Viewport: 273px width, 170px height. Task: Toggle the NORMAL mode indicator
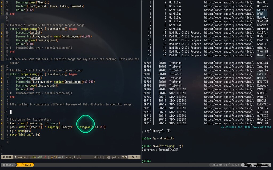(x=7, y=157)
